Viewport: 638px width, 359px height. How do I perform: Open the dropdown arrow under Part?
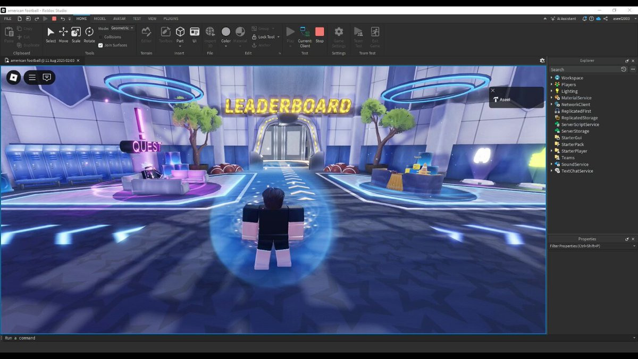180,46
